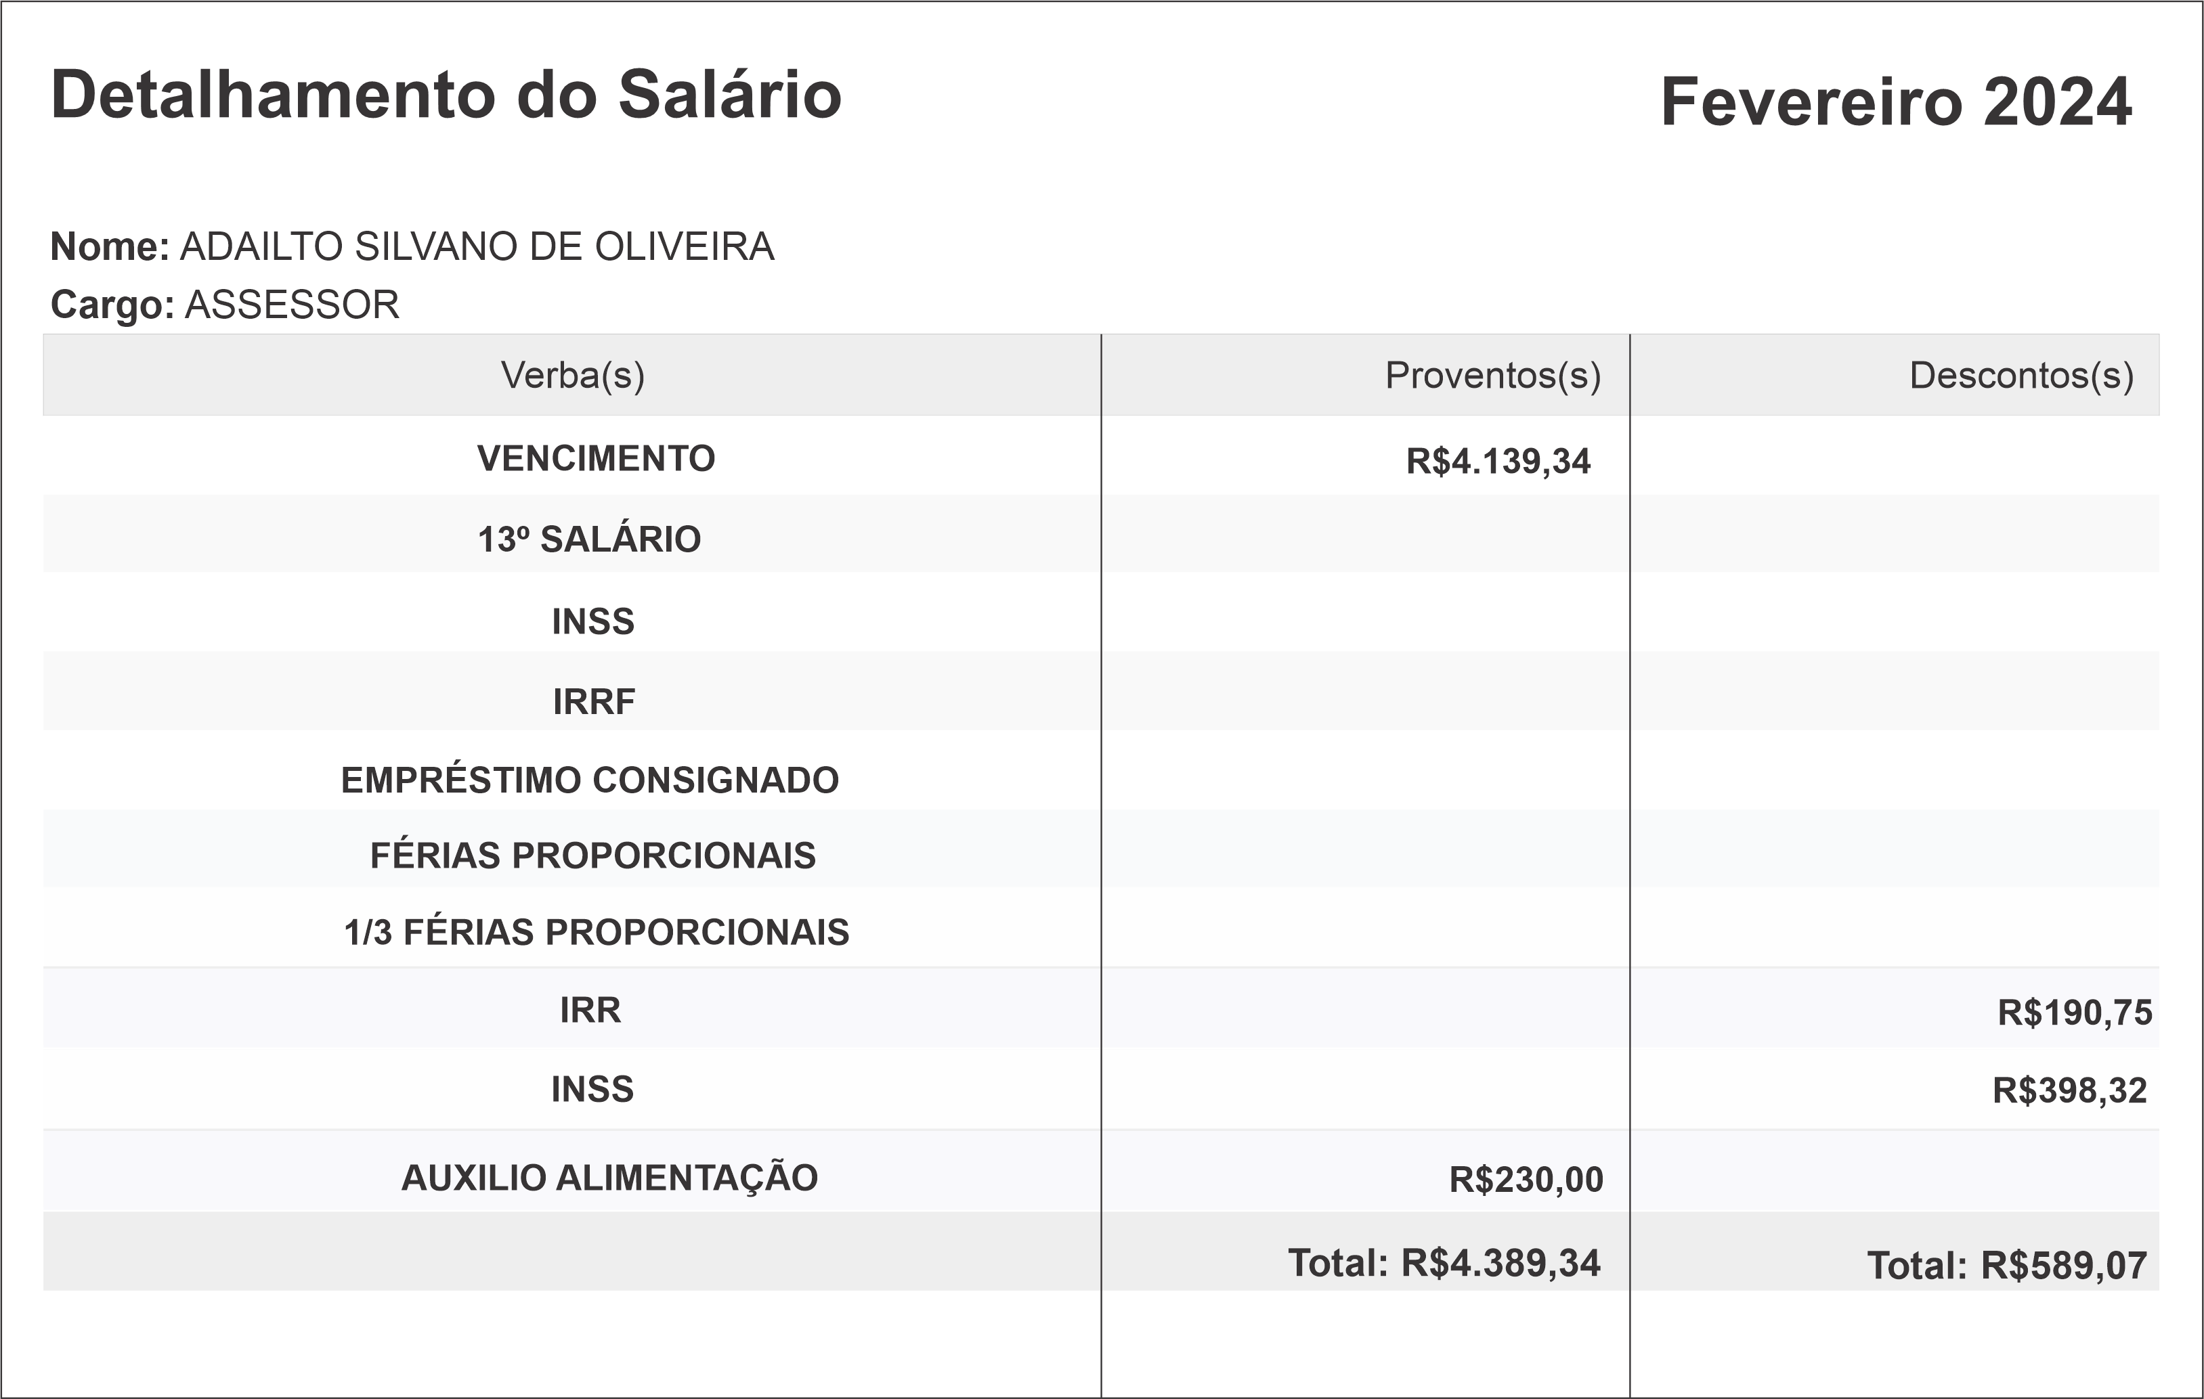Select the 1/3 FÉRIAS PROPORCIONAIS row label

596,933
